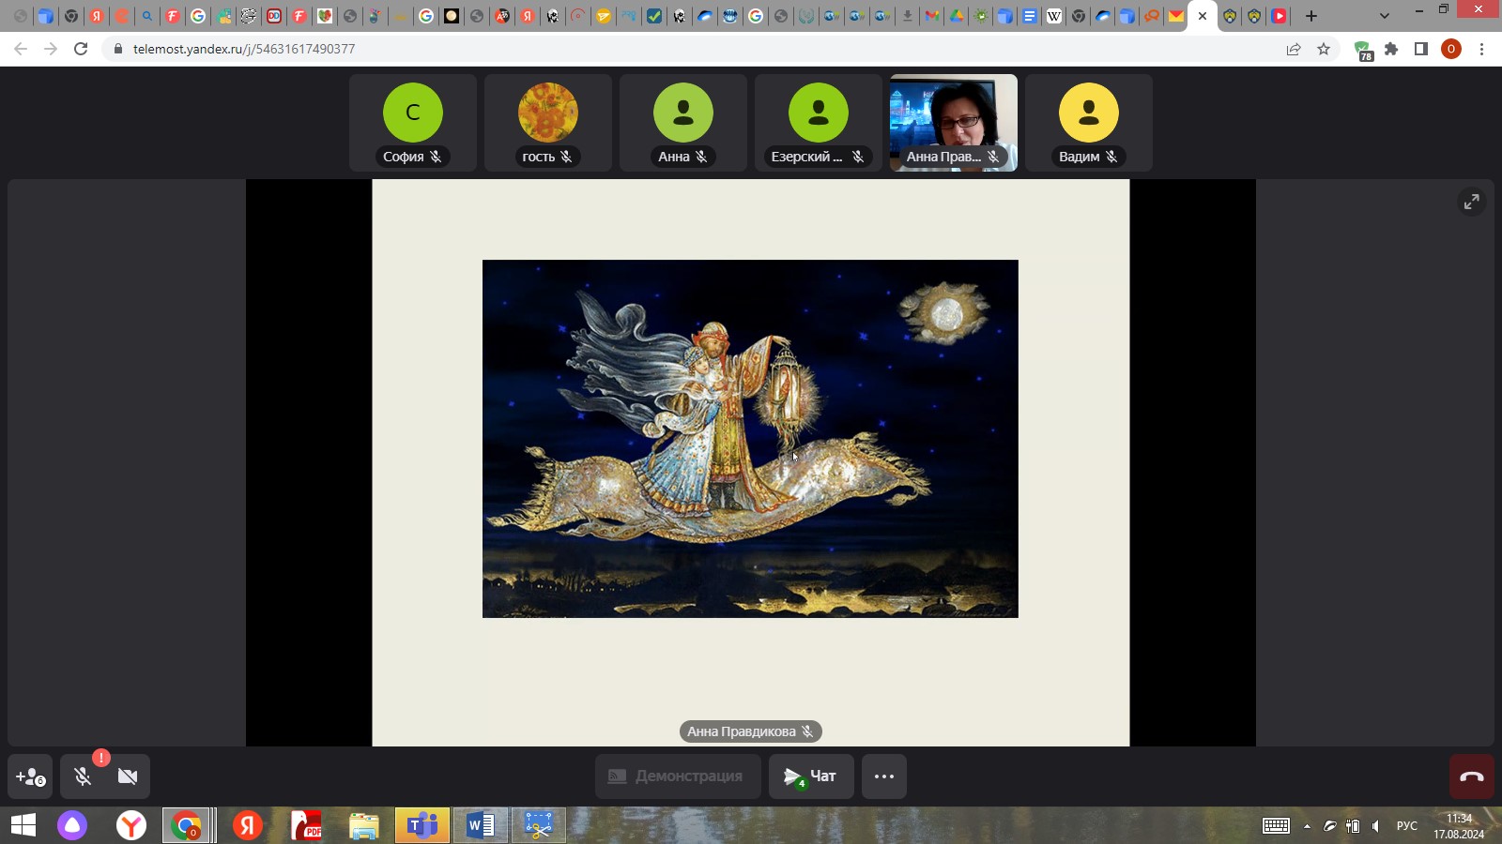Switch to the Gmail tab

click(x=932, y=16)
